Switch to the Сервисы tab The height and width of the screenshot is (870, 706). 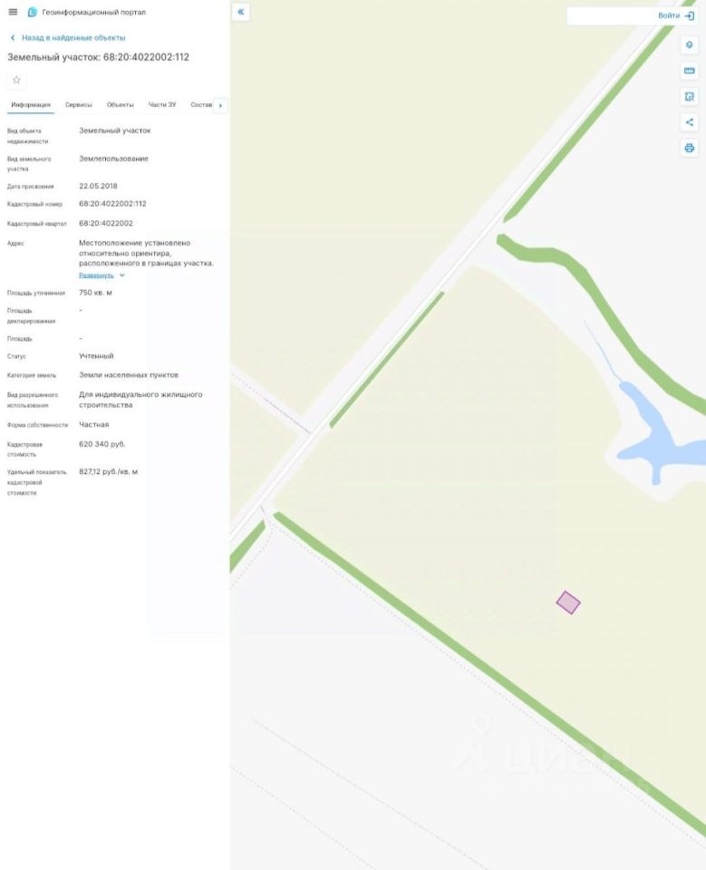78,105
